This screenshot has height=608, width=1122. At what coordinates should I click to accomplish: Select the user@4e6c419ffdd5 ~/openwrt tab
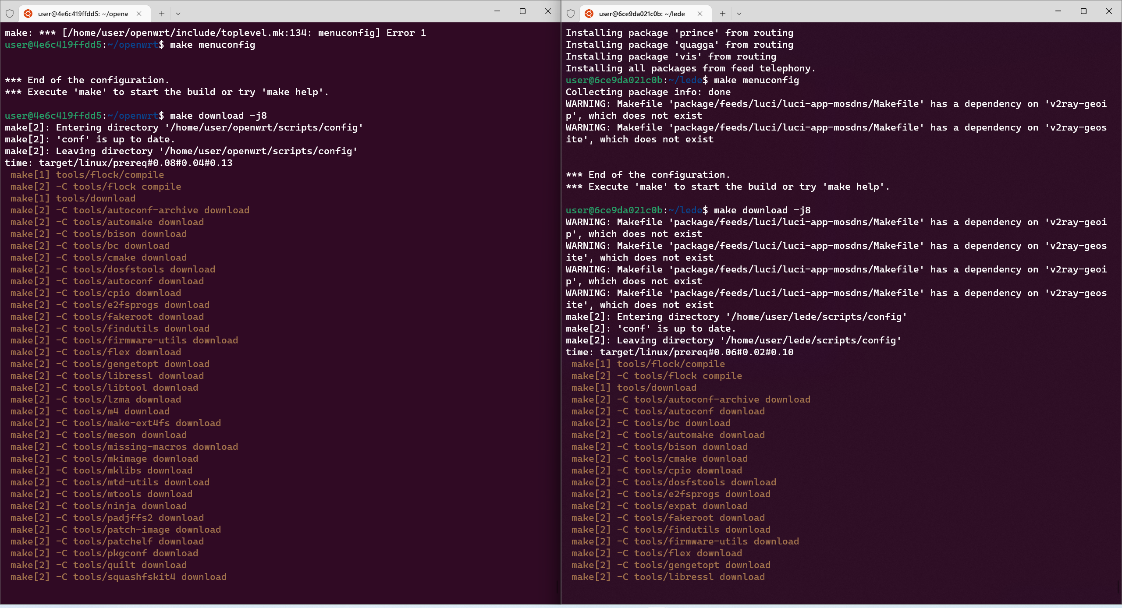[x=82, y=14]
